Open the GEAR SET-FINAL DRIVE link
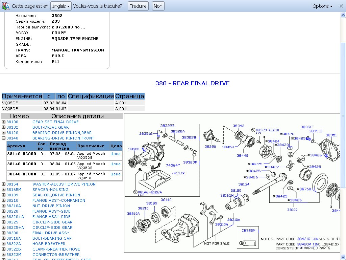Viewport: 346px width, 260px height. pyautogui.click(x=55, y=122)
